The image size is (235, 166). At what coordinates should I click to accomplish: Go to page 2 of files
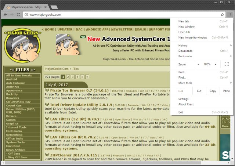tap(68, 77)
